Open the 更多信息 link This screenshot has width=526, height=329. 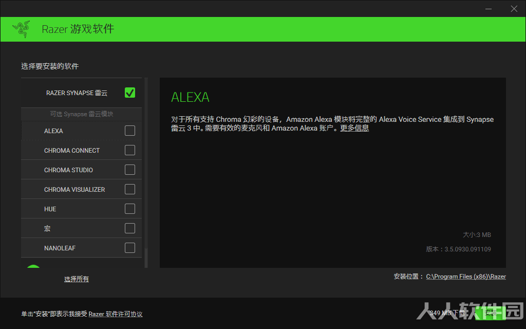pos(354,128)
